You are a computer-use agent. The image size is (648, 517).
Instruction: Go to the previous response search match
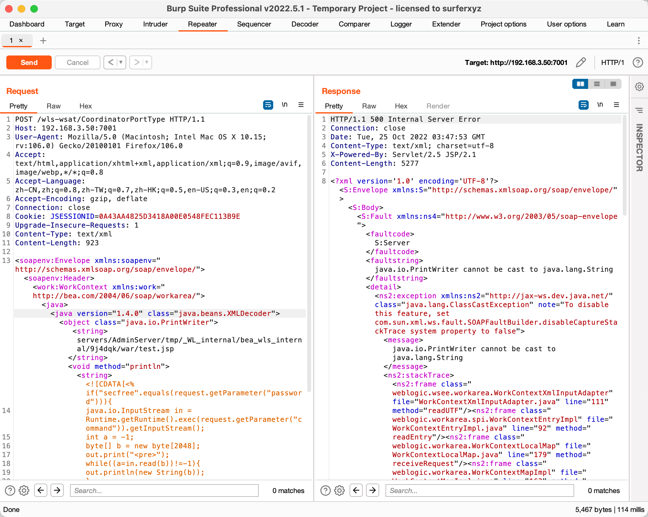[356, 490]
